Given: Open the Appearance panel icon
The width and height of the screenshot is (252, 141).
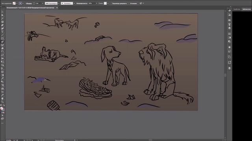Looking at the screenshot, I should coord(229,47).
